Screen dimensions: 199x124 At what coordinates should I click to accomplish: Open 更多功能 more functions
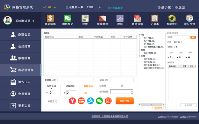coord(21,106)
